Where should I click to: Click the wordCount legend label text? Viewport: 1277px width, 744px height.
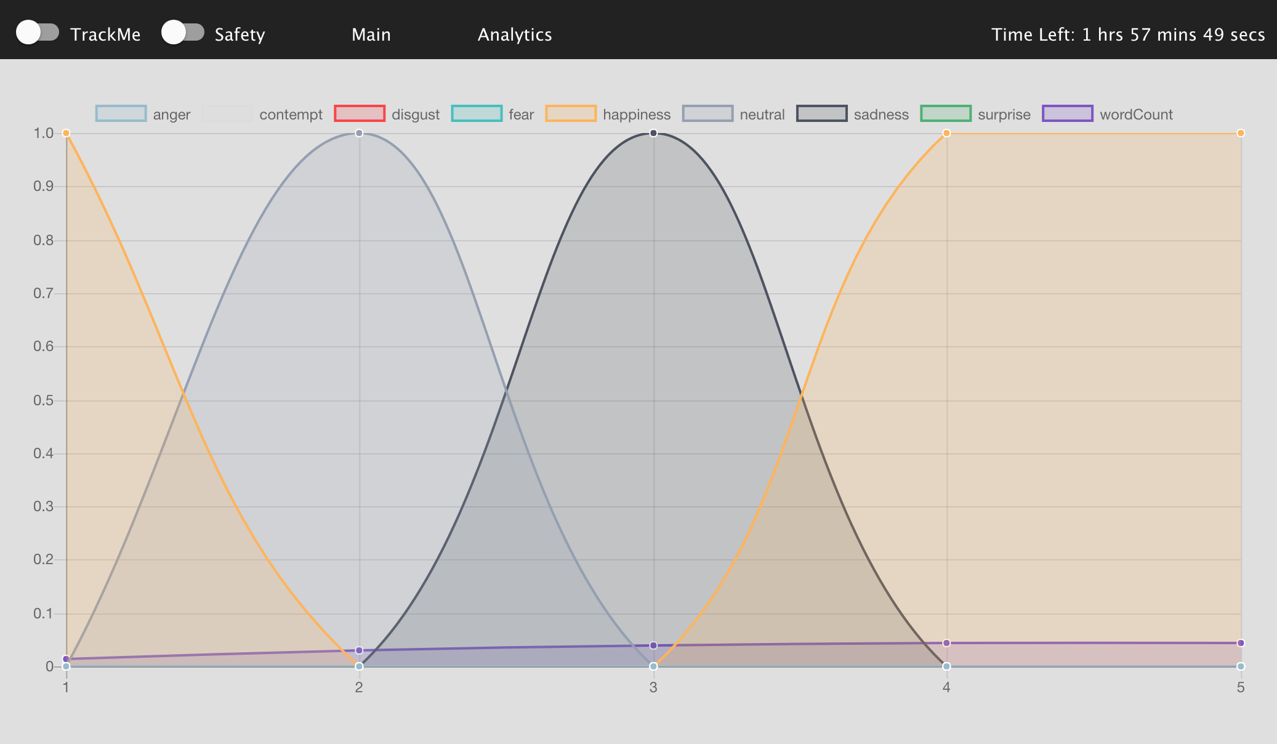pyautogui.click(x=1136, y=115)
